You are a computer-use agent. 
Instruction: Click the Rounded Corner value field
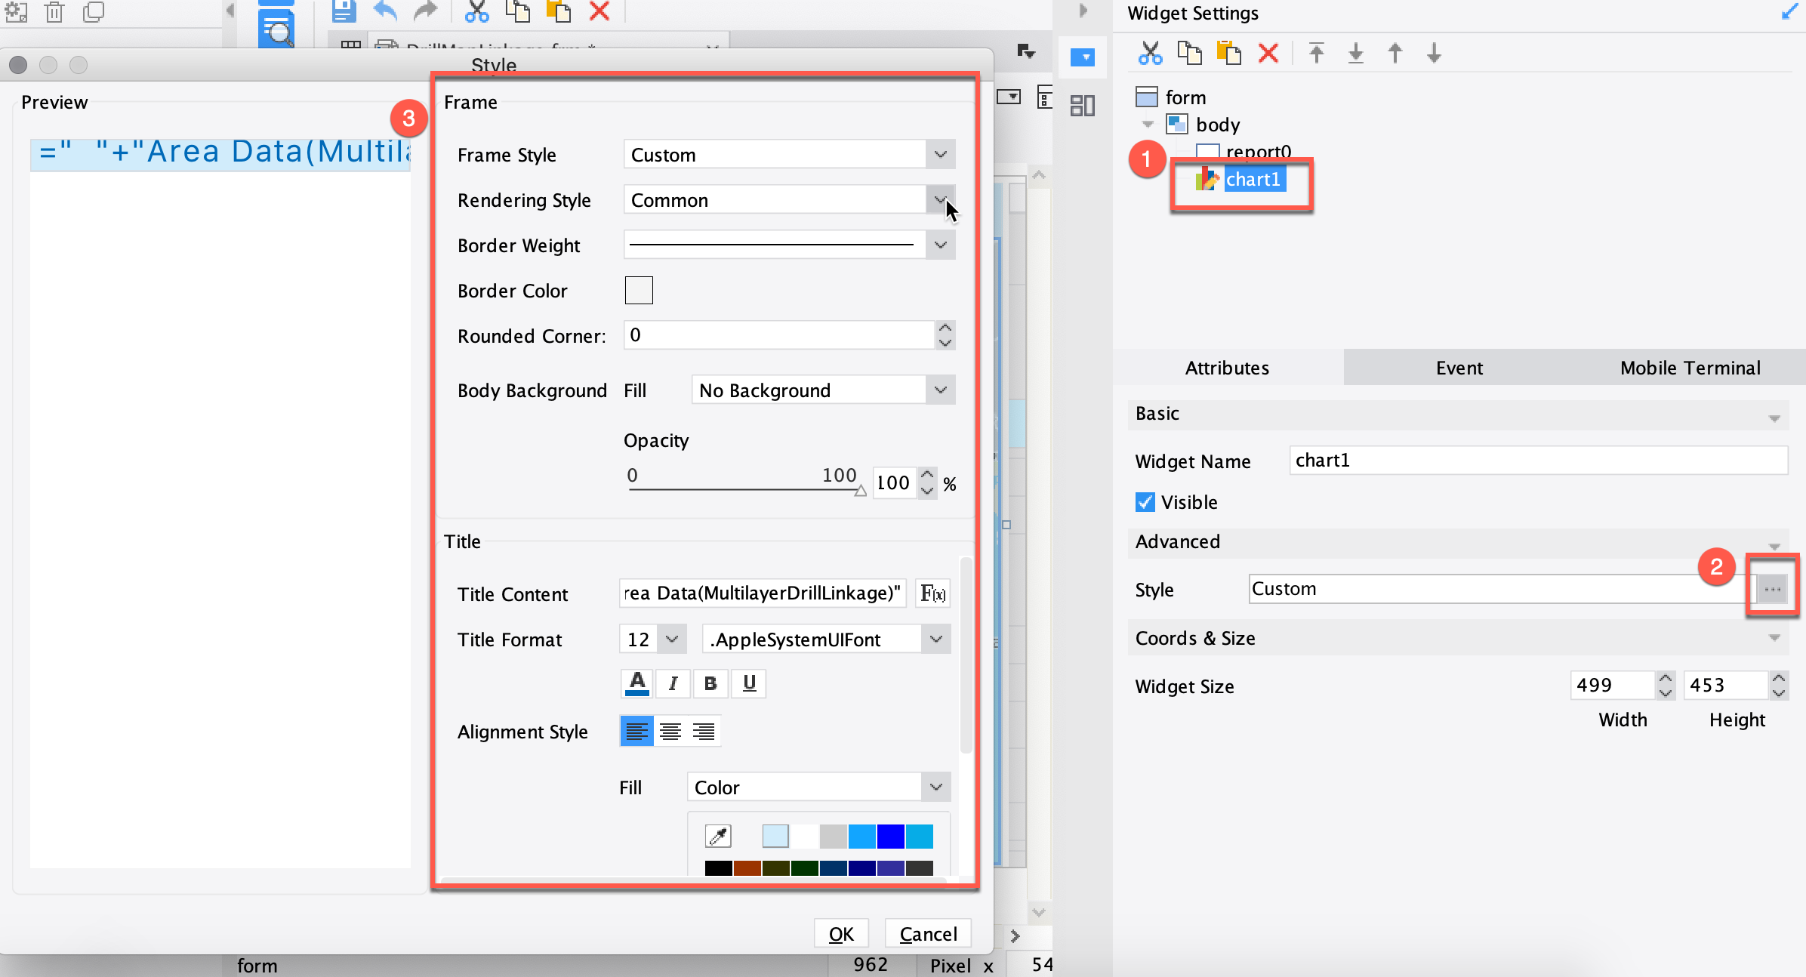pyautogui.click(x=779, y=335)
